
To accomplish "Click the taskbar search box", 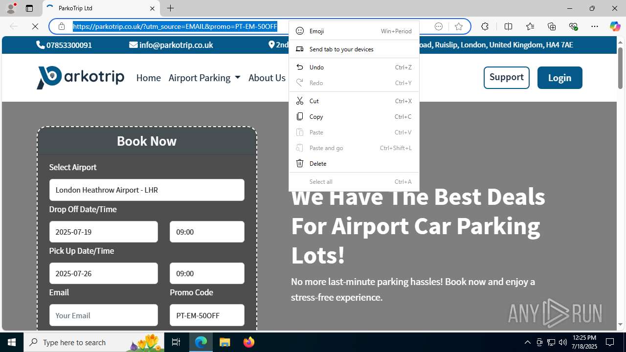I will [x=94, y=342].
